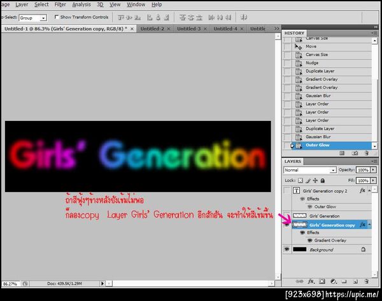Click the Opacity percentage field
This screenshot has height=301, width=382.
pyautogui.click(x=363, y=170)
